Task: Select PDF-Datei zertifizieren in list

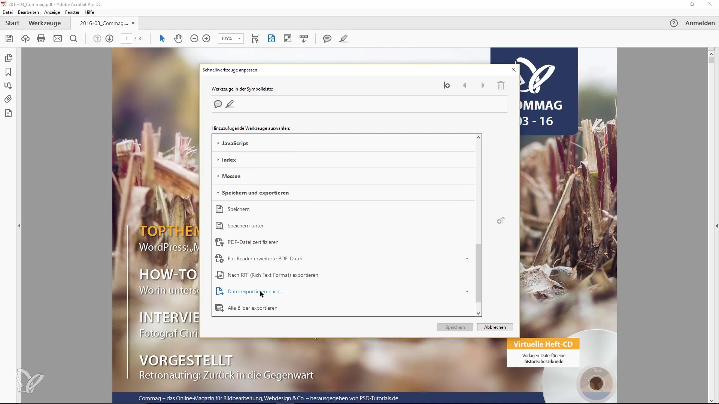Action: coord(344,242)
